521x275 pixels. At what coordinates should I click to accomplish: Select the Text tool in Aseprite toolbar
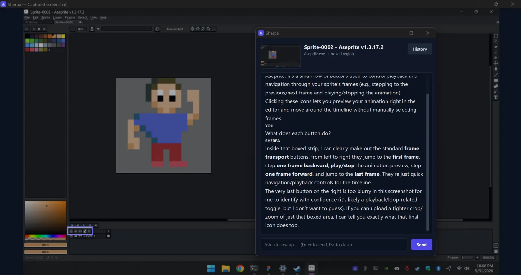coord(496,97)
